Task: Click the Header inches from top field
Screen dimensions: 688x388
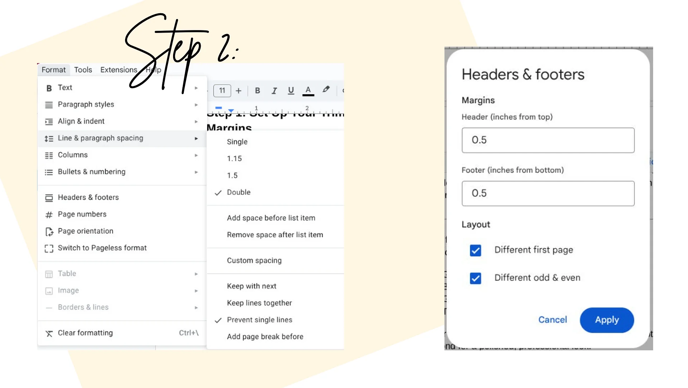Action: click(x=548, y=140)
